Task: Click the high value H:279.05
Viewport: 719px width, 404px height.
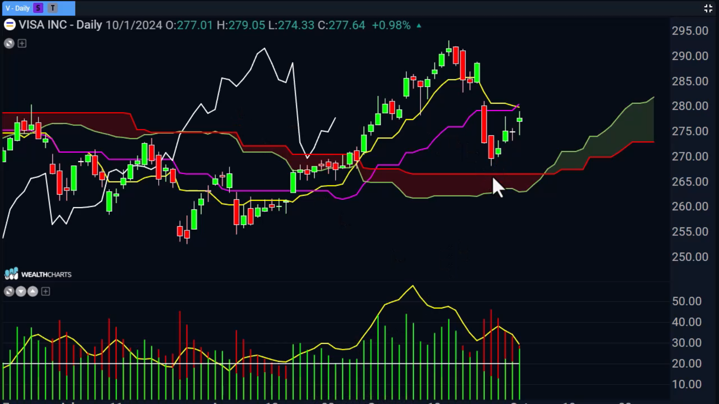Action: tap(241, 25)
